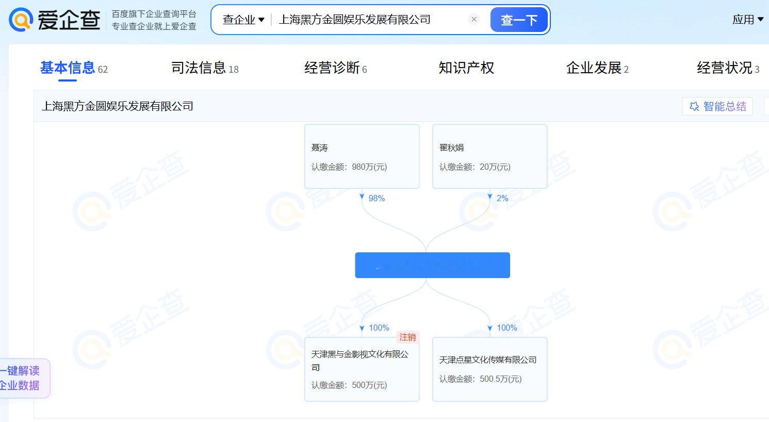This screenshot has width=769, height=422.
Task: Click the 2% shareholding label
Action: tap(502, 198)
